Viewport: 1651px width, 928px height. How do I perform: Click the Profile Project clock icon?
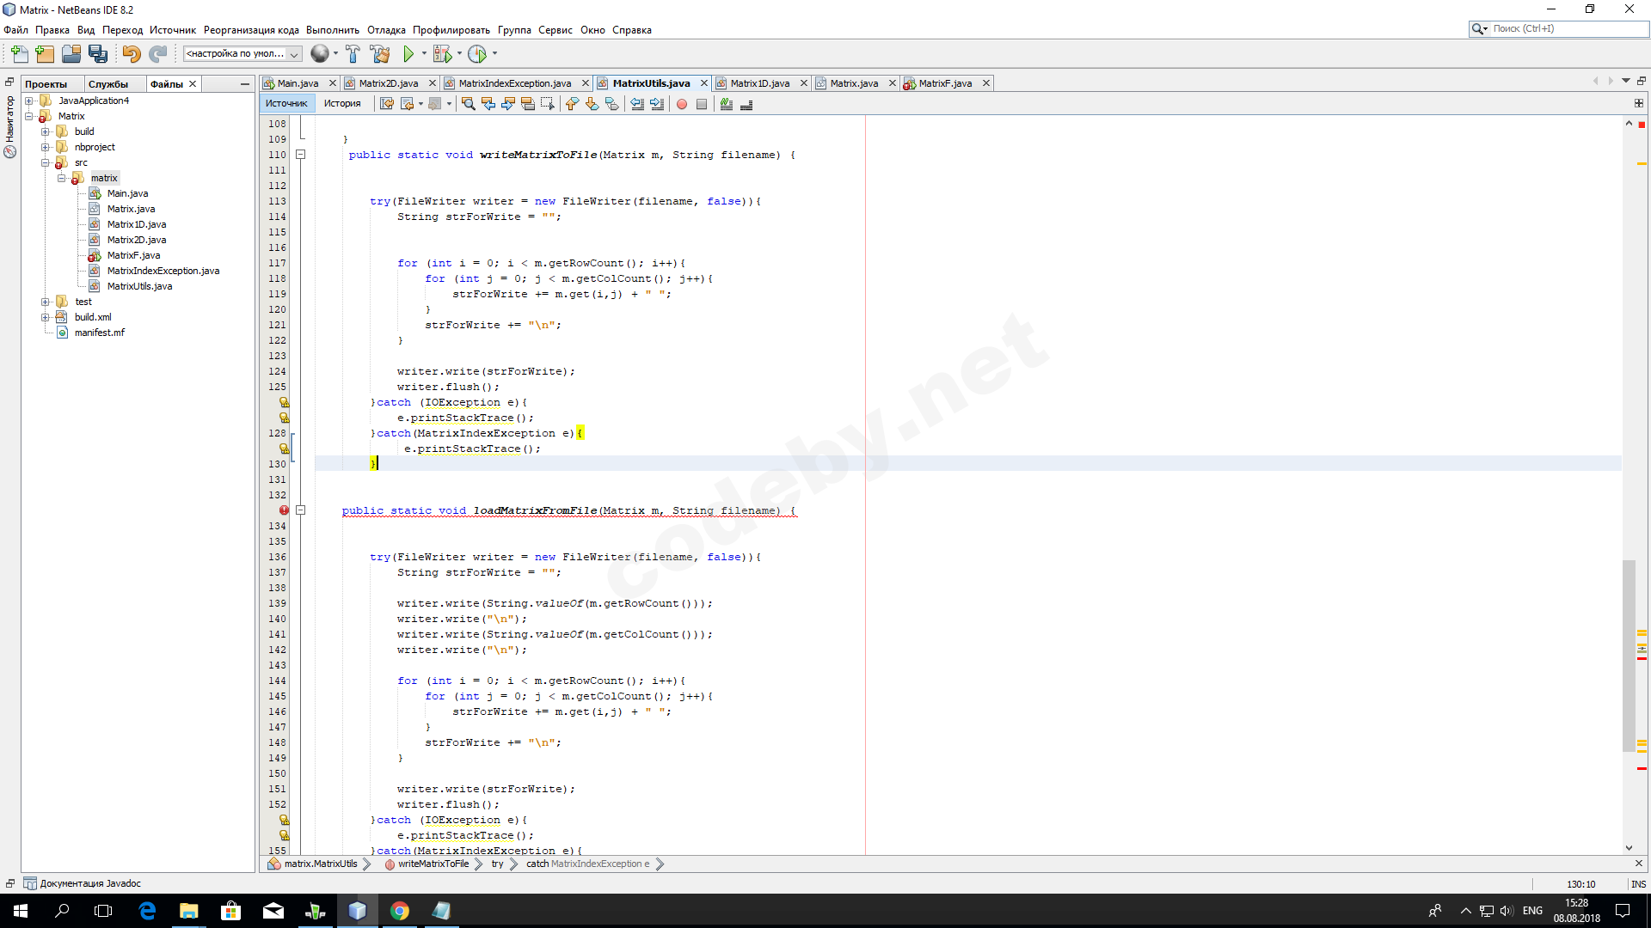tap(477, 54)
